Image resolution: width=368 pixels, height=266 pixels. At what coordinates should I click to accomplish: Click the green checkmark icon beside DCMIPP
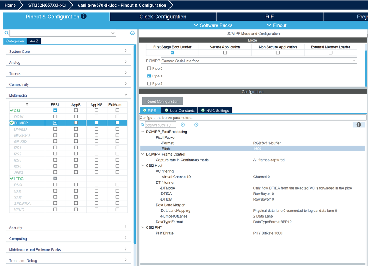11,123
